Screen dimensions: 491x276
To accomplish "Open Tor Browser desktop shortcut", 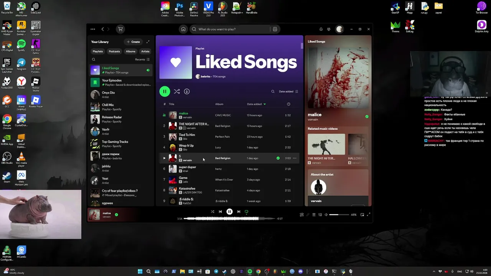I will click(481, 8).
